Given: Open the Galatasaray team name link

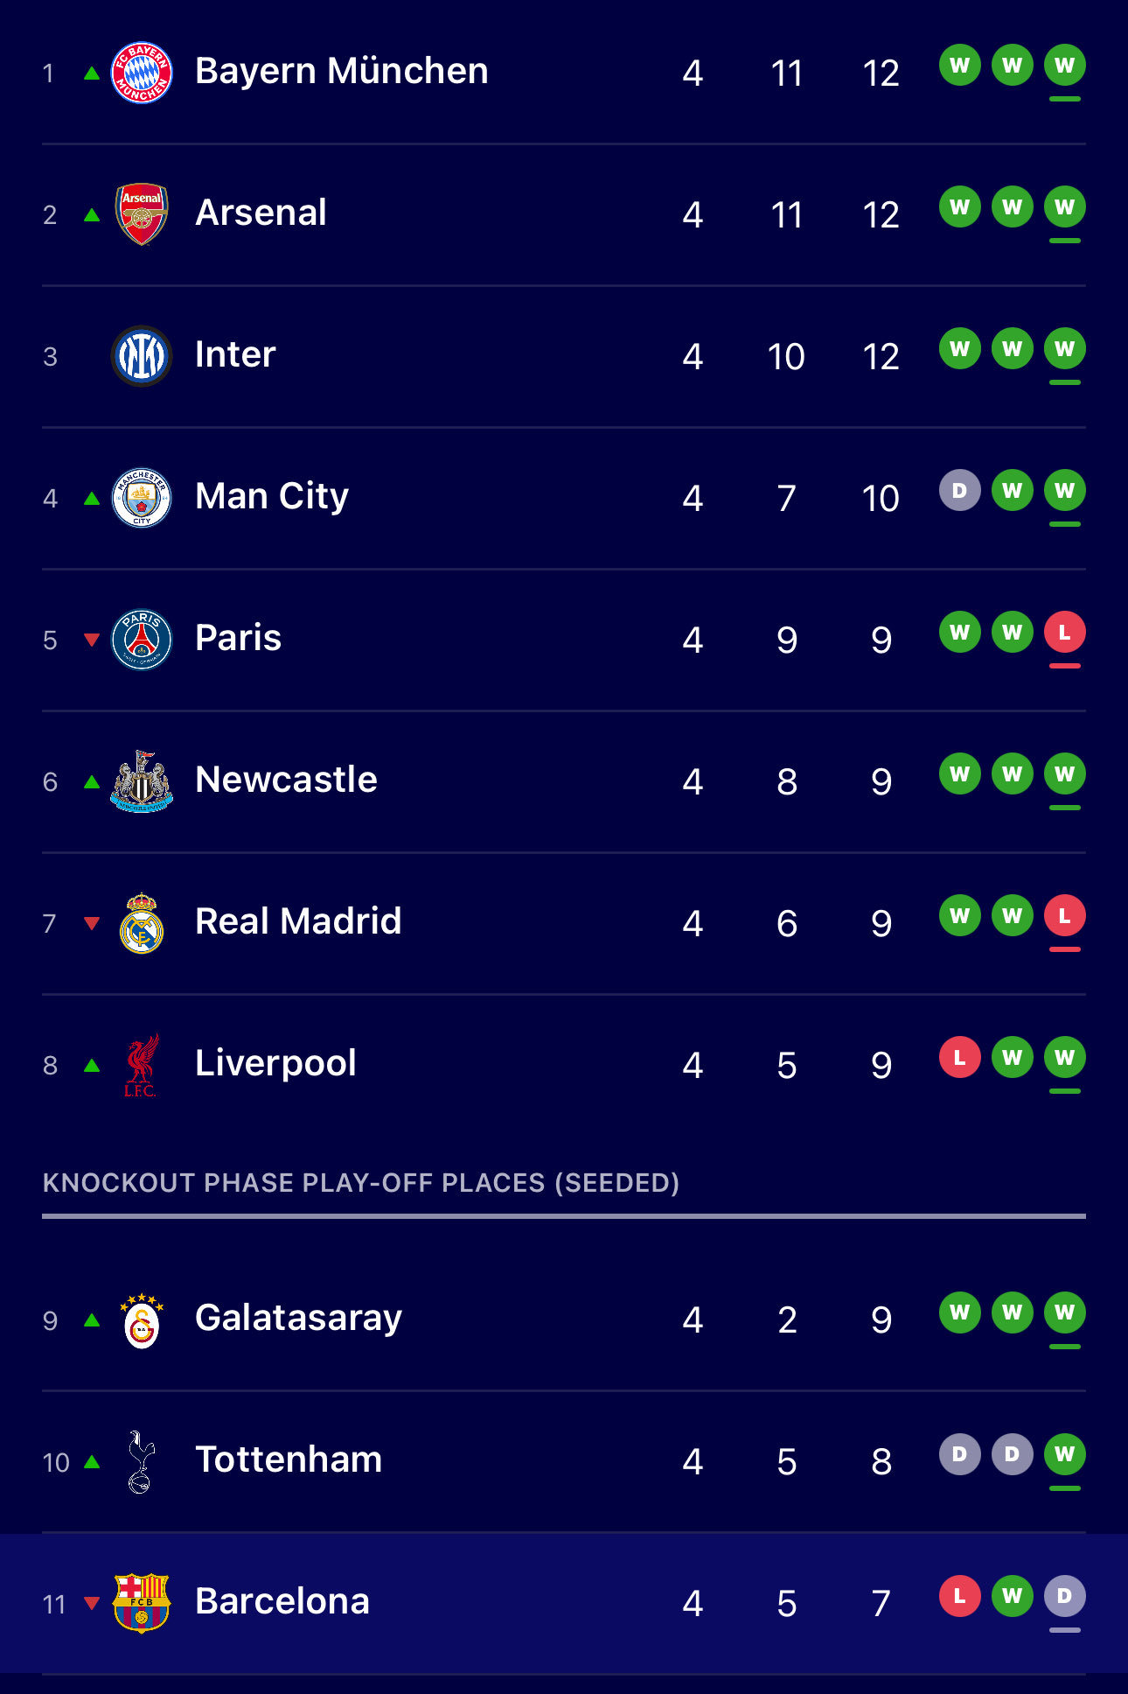Looking at the screenshot, I should [x=298, y=1318].
